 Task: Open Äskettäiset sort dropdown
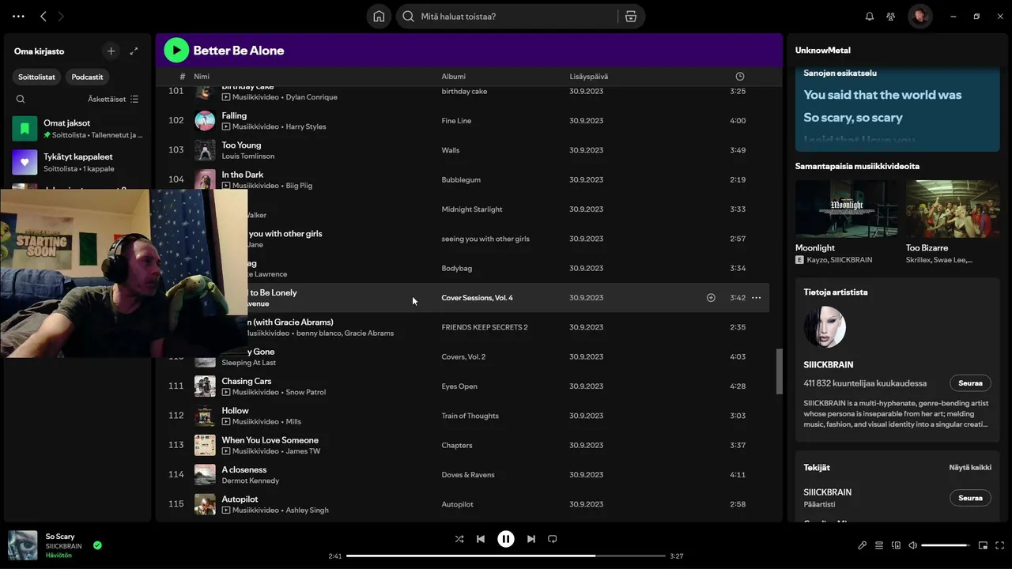pos(113,99)
